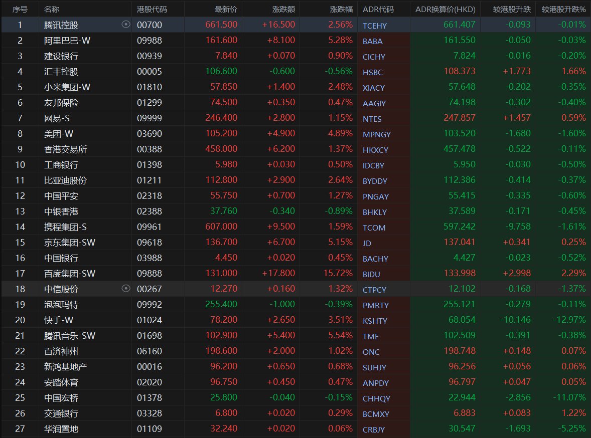Select the 小米集团-W stock name

click(67, 87)
